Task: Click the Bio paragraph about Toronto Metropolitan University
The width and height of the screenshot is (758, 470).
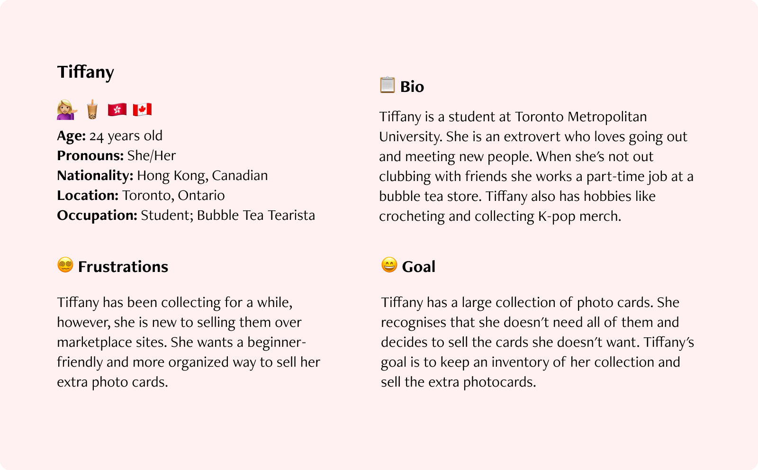Action: click(536, 166)
